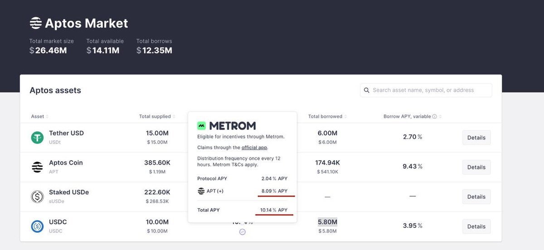Viewport: 544px width, 250px height.
Task: Click the 2.04% Protocol APY value
Action: tap(274, 178)
